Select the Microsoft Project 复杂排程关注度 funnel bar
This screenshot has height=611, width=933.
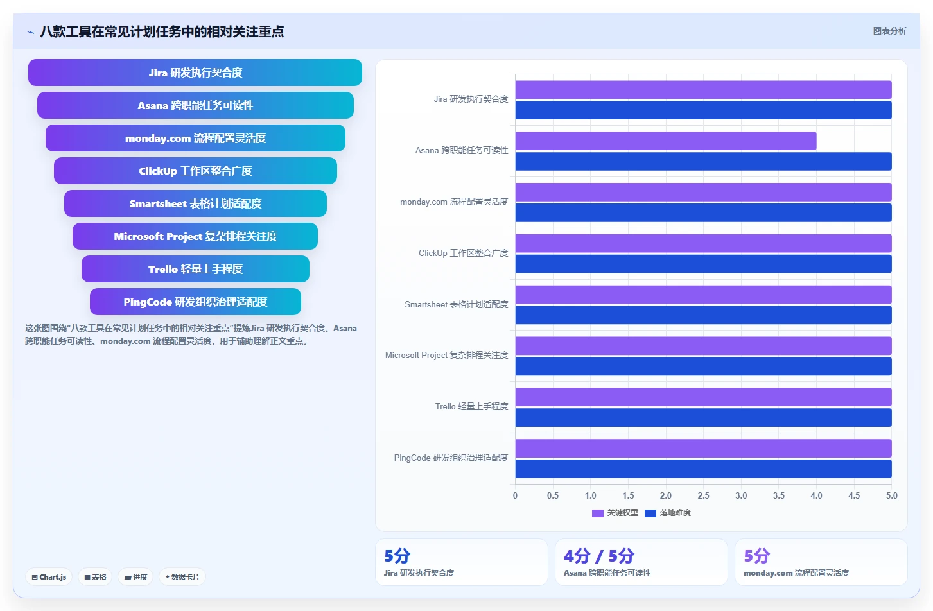195,236
